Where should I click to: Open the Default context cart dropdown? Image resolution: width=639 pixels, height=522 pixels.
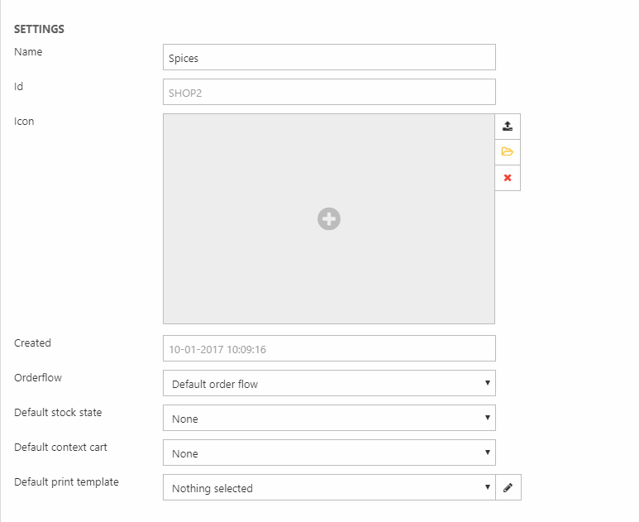coord(329,453)
